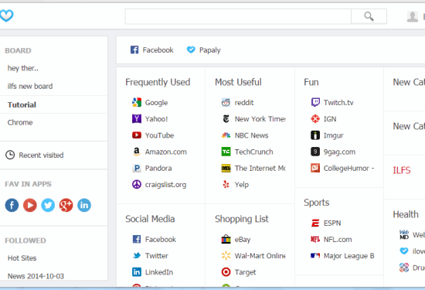Click the Major League Baseball icon

tap(315, 255)
